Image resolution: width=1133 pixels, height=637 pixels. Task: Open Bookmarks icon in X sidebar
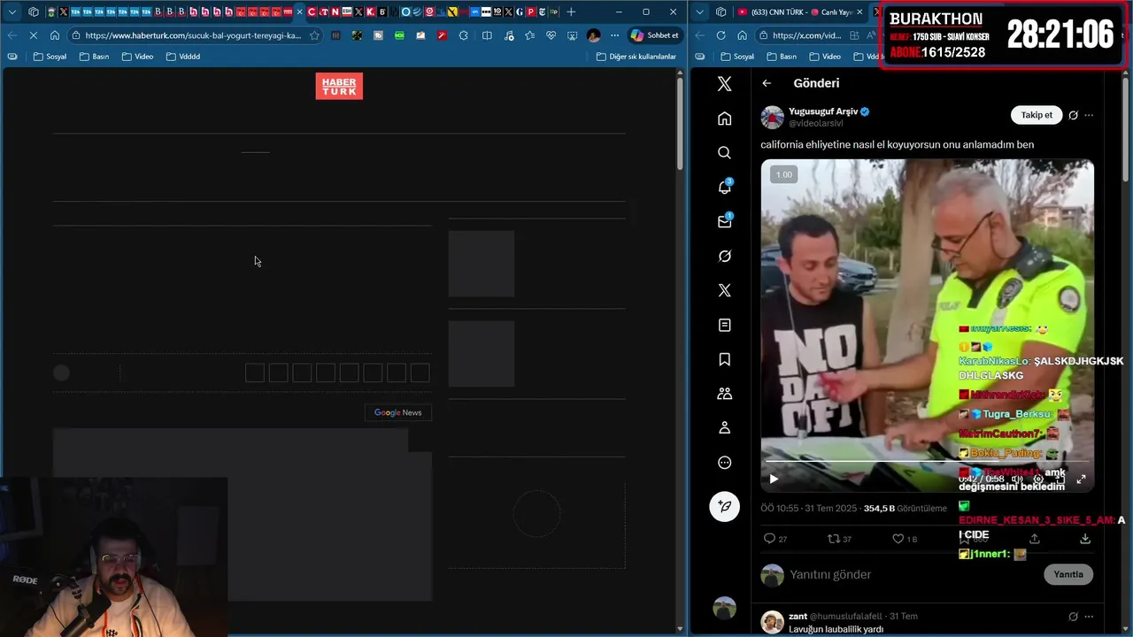click(724, 359)
